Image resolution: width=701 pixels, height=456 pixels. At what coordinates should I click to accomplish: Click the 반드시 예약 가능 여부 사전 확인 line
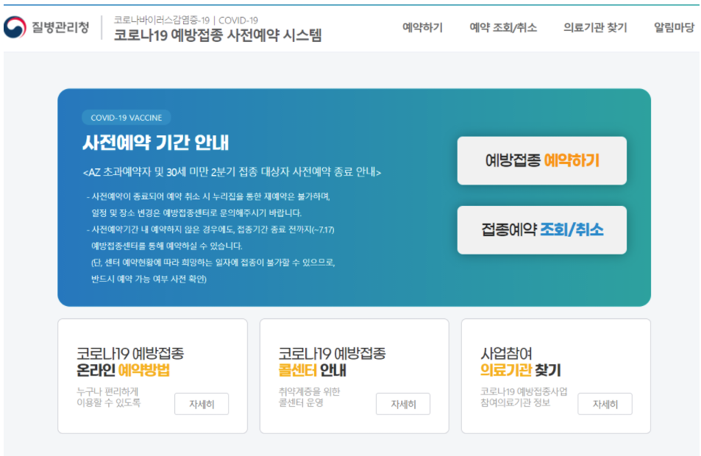click(149, 279)
